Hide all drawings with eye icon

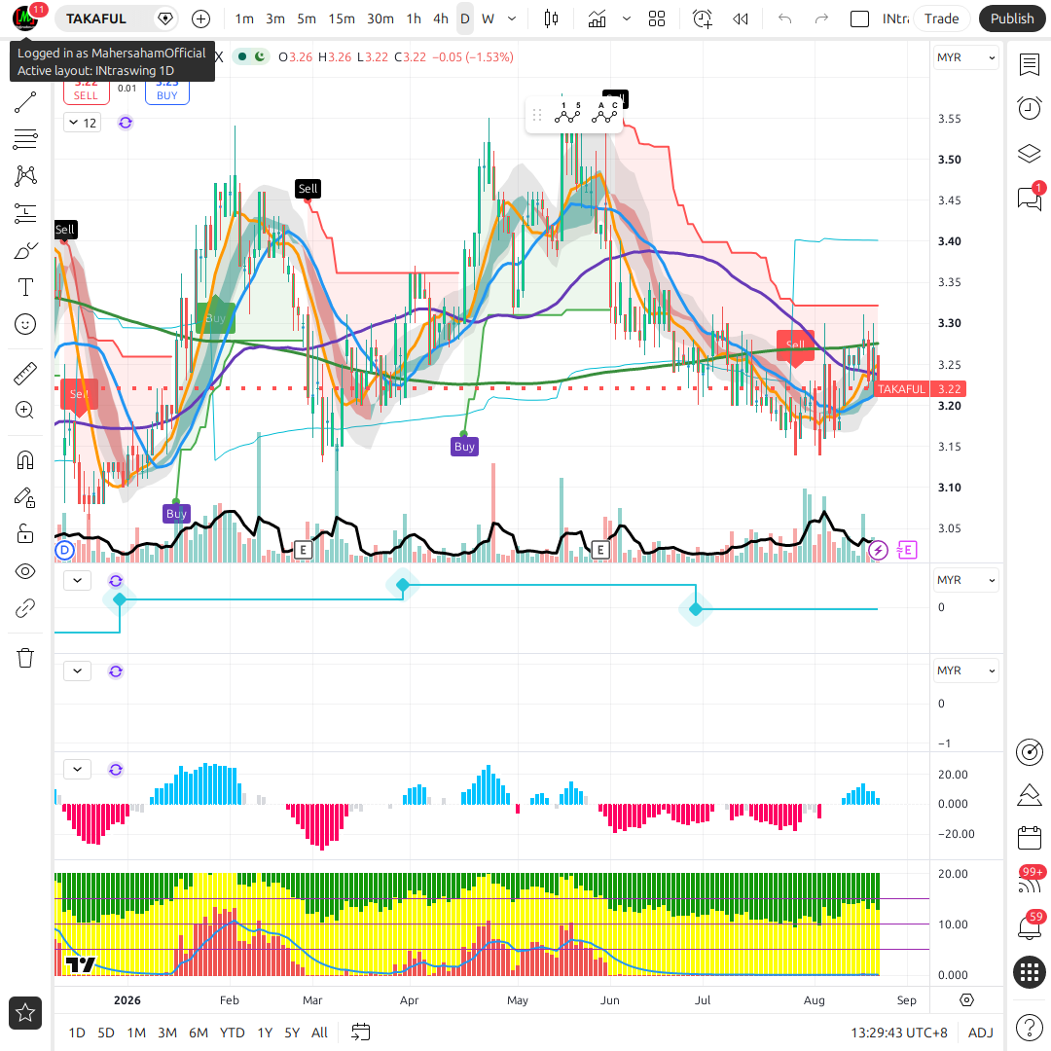click(24, 571)
